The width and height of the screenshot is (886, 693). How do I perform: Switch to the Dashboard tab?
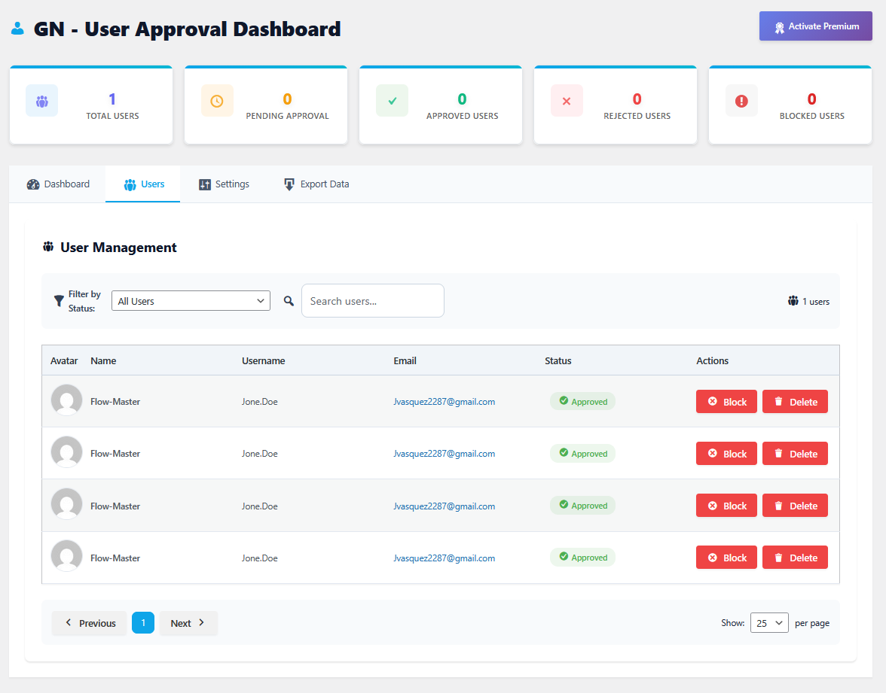tap(58, 184)
